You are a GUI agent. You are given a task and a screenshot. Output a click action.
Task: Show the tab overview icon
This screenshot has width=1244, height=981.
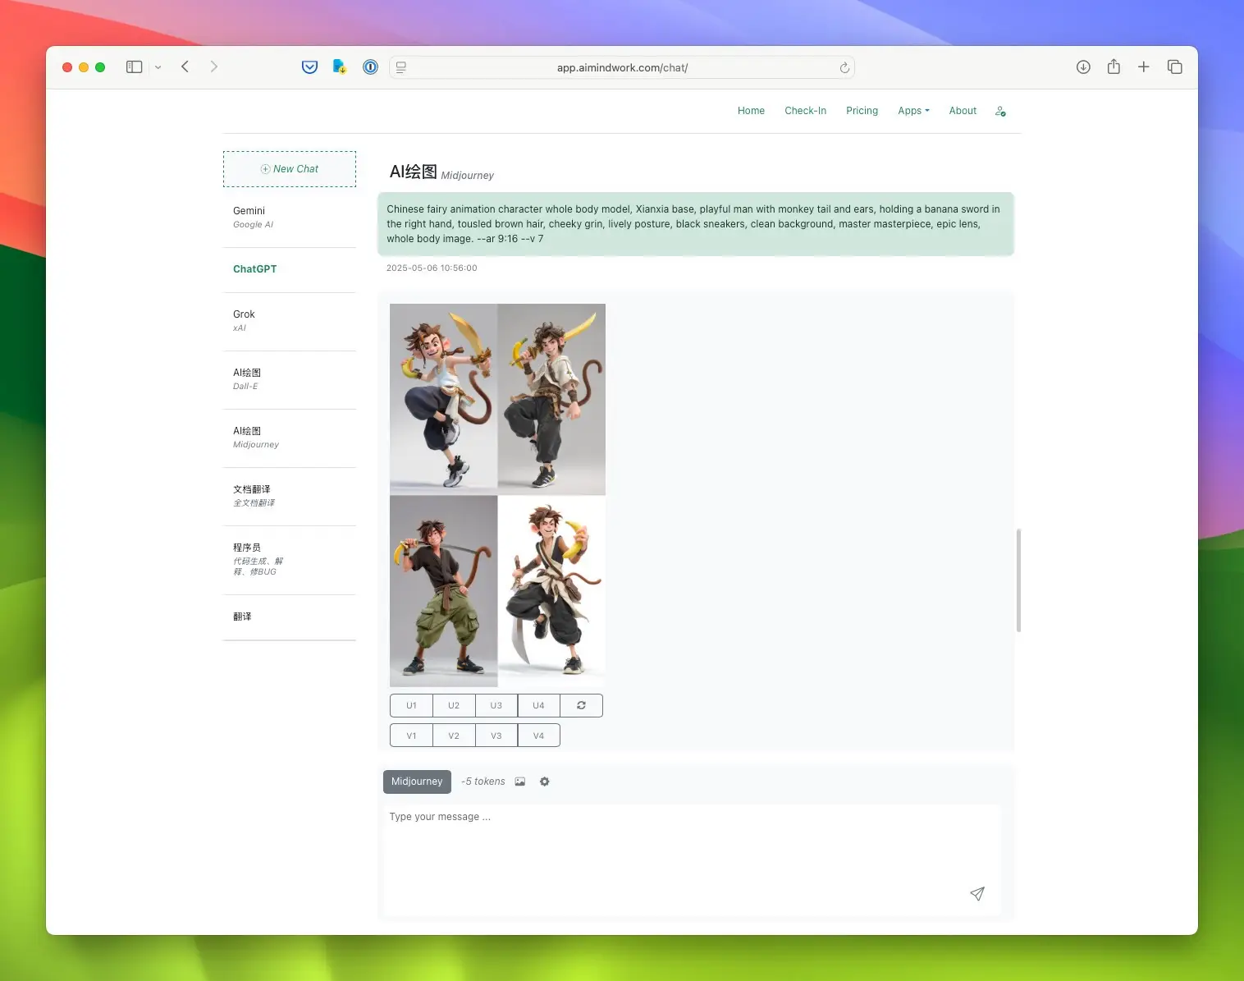pos(1174,67)
